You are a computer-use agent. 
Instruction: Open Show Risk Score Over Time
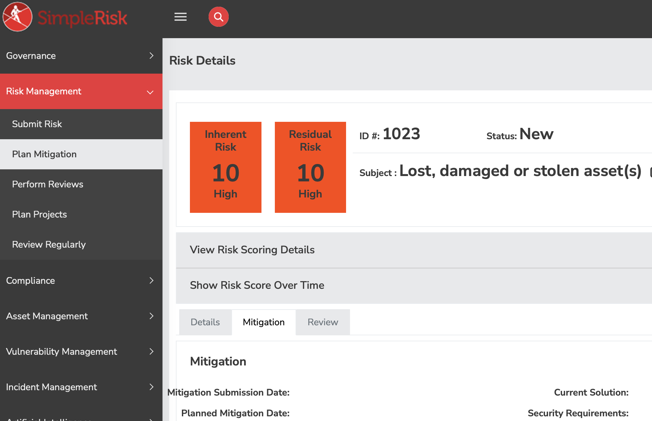point(257,285)
